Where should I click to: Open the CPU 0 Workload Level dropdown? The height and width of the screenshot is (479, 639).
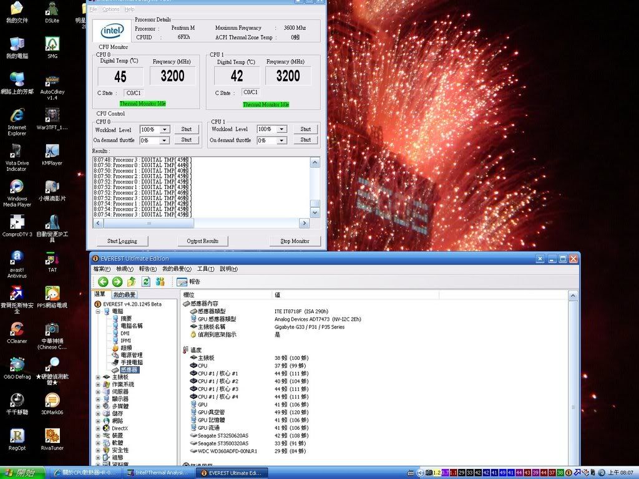coord(165,130)
